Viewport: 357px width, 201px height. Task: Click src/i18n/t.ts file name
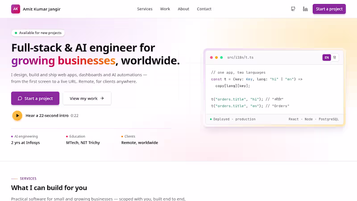tap(240, 58)
